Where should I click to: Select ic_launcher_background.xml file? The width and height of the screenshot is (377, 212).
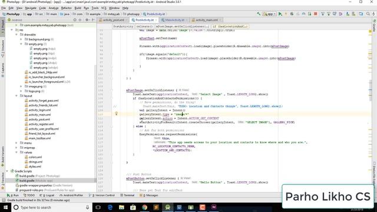tap(45, 77)
